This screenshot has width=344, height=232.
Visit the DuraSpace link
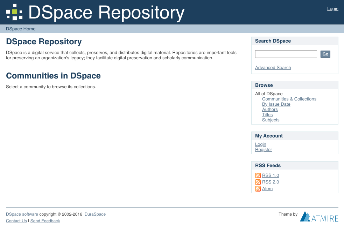[95, 214]
